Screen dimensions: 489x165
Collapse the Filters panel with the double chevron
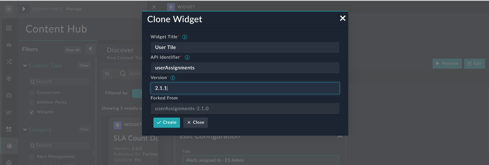(x=90, y=49)
